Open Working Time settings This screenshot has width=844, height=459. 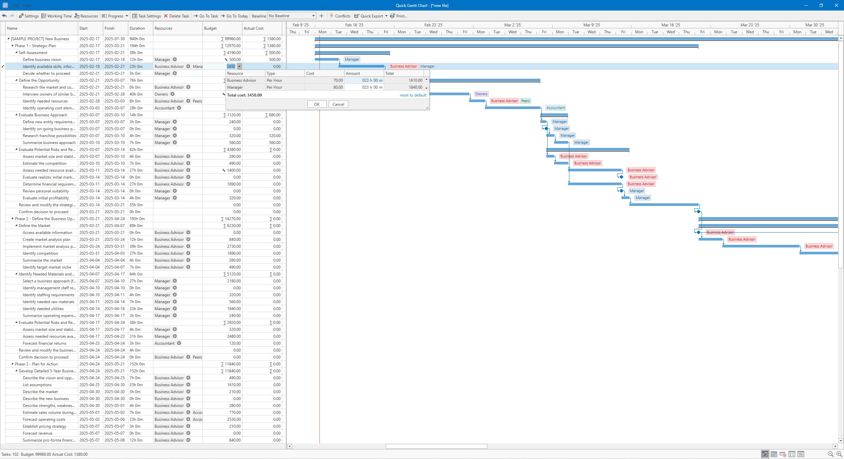[x=56, y=16]
